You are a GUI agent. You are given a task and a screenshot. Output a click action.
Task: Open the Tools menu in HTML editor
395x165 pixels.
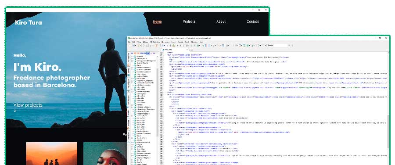point(187,42)
